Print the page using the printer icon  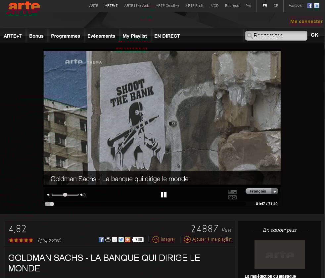[108, 240]
